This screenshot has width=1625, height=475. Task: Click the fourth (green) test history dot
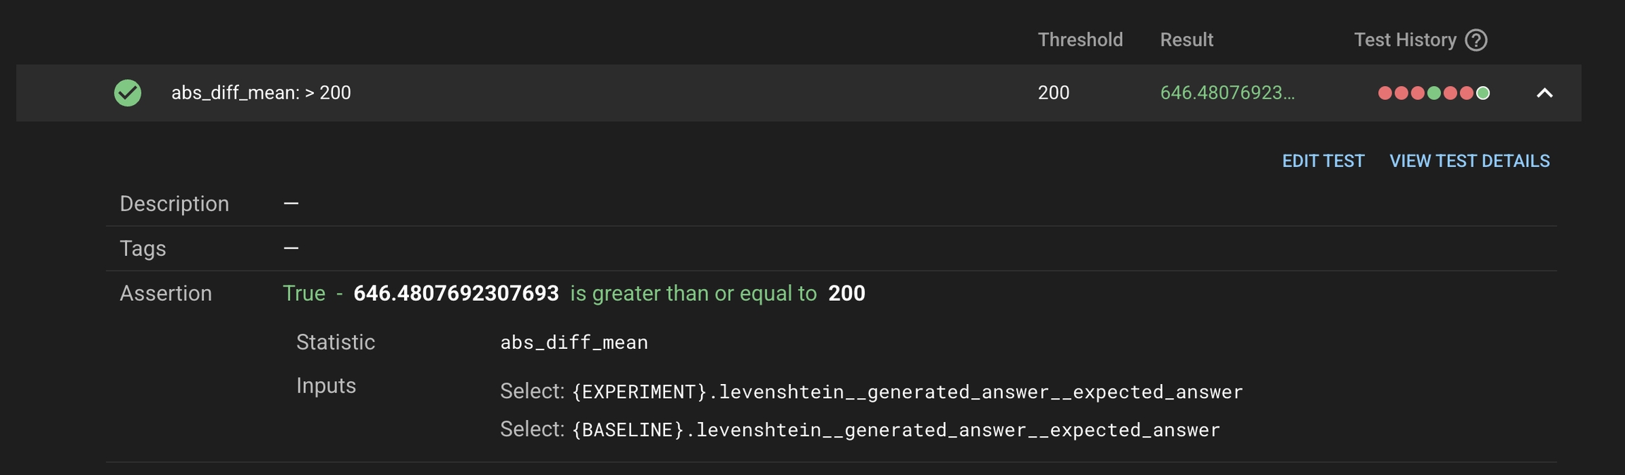1434,93
